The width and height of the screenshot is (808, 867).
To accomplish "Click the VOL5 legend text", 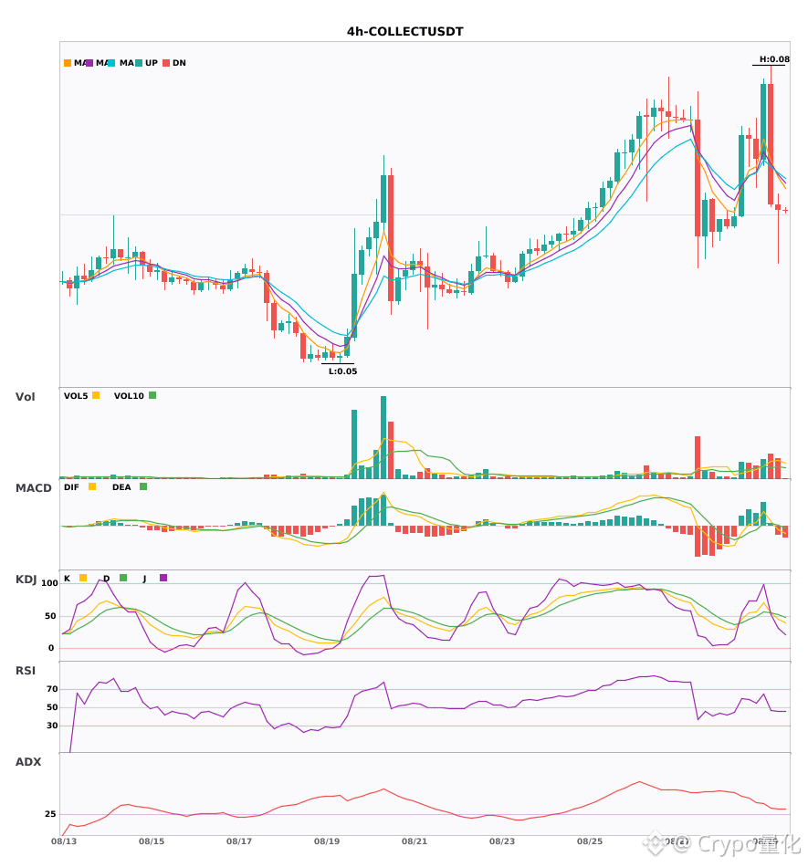I will (76, 396).
